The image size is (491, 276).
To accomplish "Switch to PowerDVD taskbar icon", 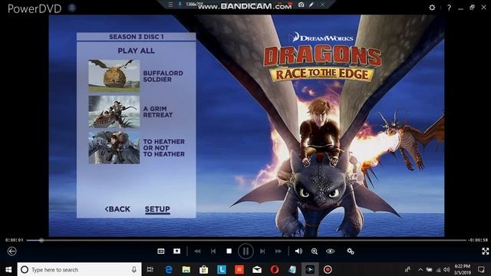I will (x=310, y=269).
